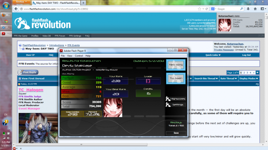
Task: Open FFR Settings nav item
Action: coord(75,36)
